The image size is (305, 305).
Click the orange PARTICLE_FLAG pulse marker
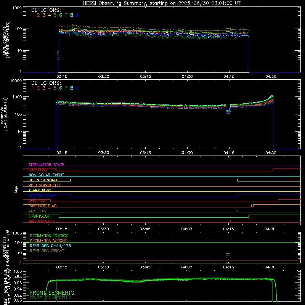point(252,206)
